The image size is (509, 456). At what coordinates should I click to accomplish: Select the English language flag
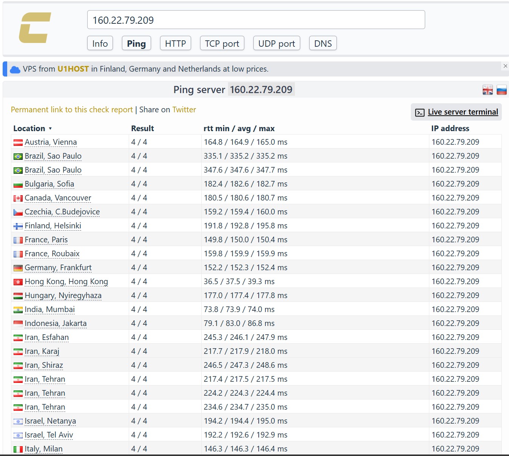tap(487, 90)
